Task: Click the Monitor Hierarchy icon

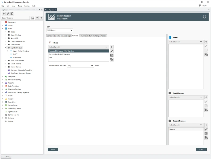Action: 6,80
